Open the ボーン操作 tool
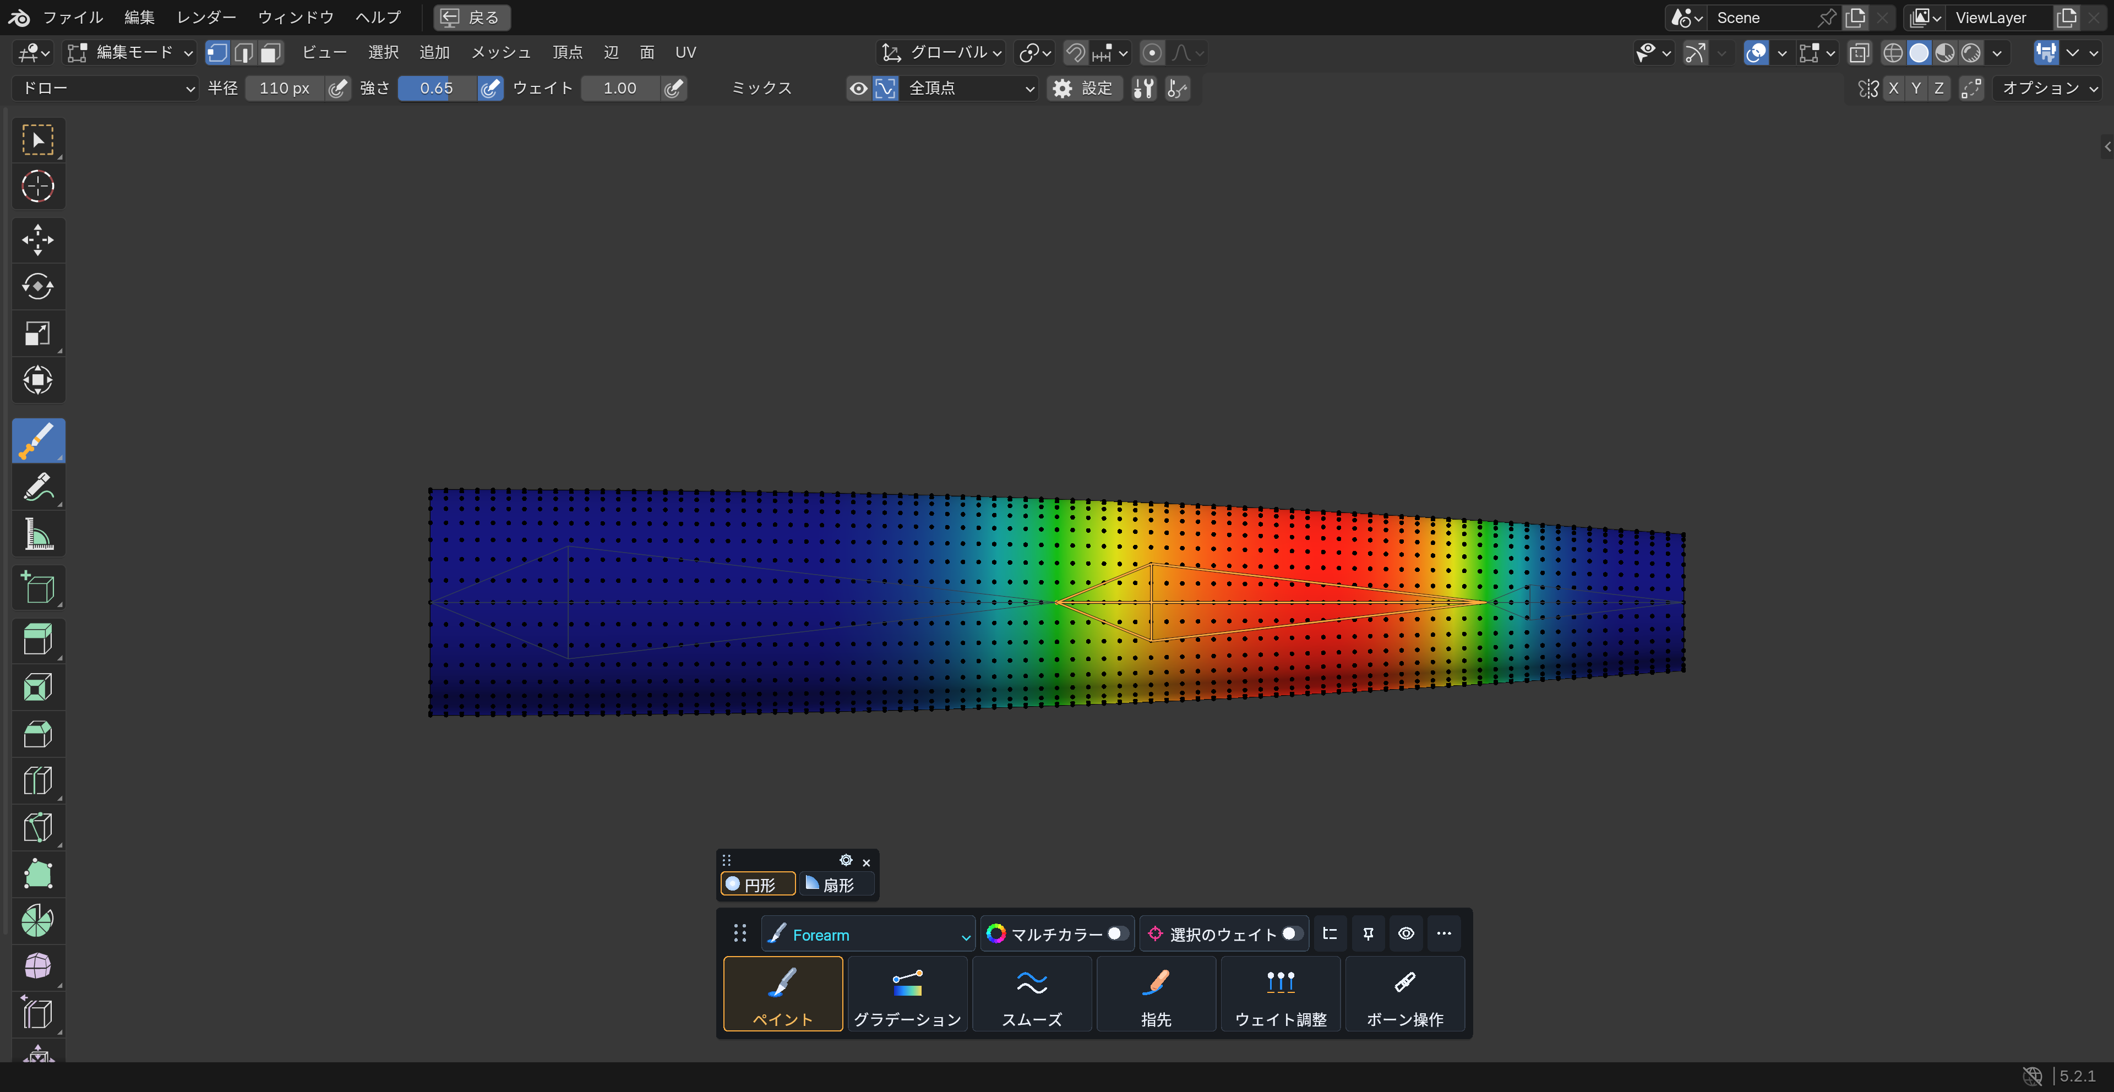 [1404, 993]
